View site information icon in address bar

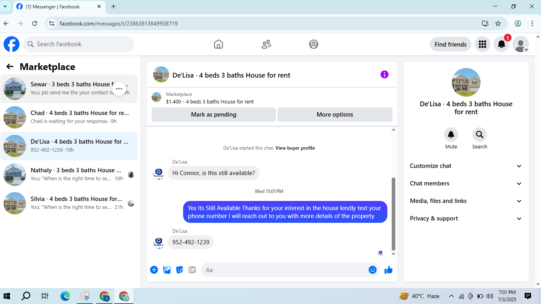click(x=52, y=23)
